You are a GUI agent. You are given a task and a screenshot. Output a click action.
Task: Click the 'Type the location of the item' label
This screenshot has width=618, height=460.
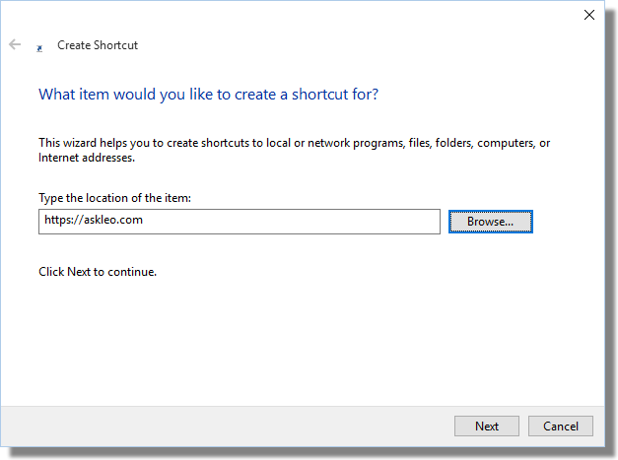[114, 198]
